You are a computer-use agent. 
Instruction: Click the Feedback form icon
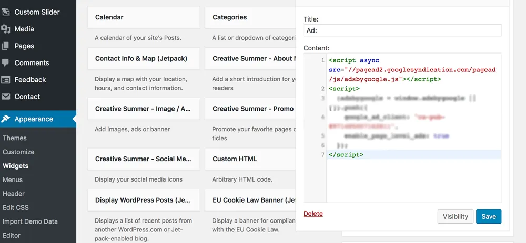click(x=5, y=80)
